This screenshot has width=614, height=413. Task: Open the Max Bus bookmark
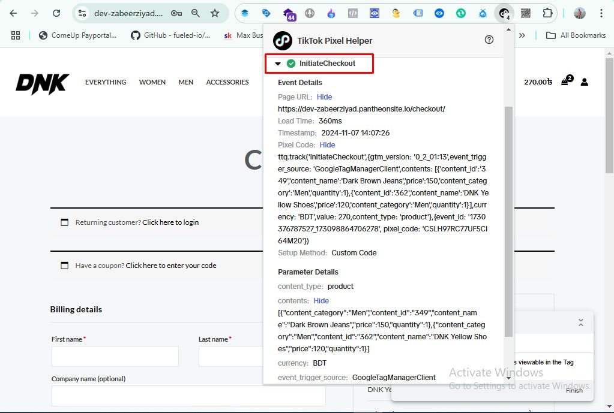243,35
